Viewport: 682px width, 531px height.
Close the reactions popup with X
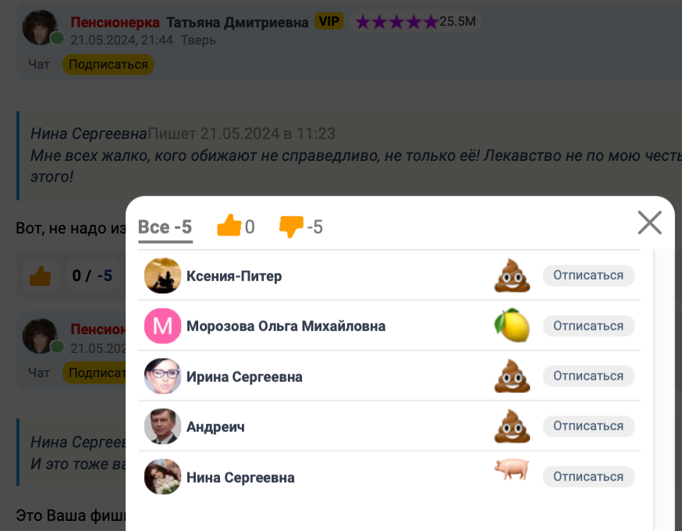(x=649, y=223)
